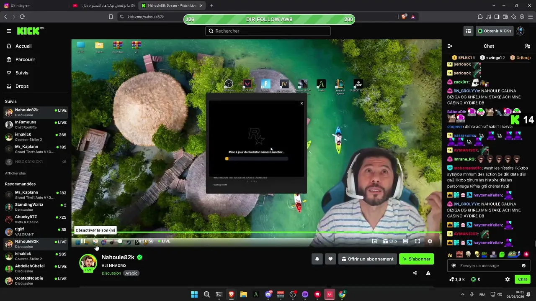Open the user profile avatar menu
This screenshot has width=536, height=301.
(x=521, y=31)
